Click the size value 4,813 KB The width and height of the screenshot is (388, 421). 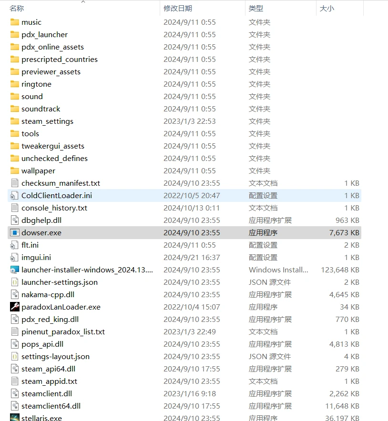coord(344,344)
